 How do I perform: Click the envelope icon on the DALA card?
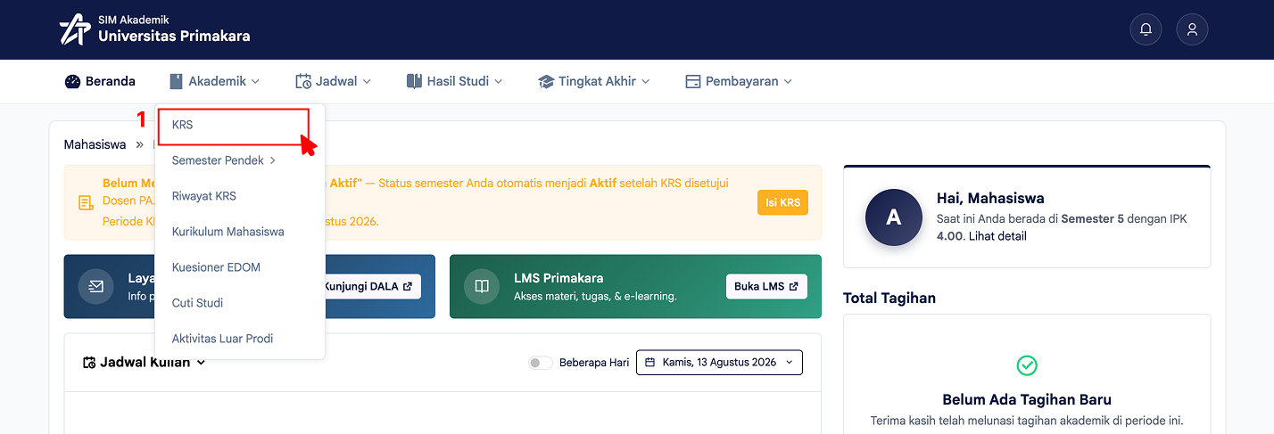point(96,287)
